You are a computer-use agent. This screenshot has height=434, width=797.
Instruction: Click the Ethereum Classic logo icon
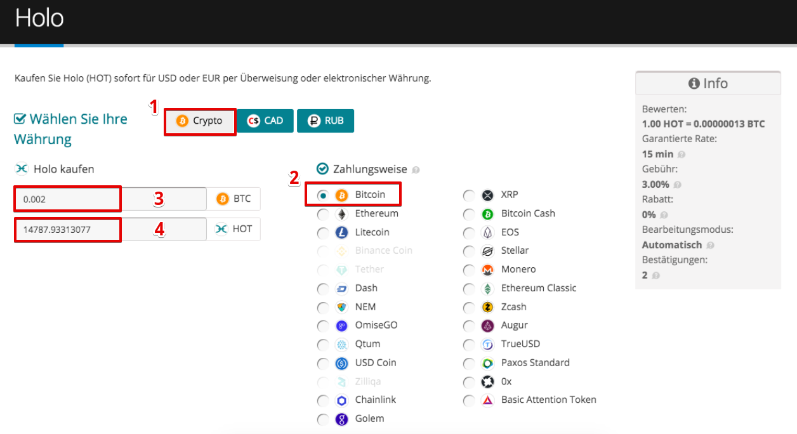point(488,289)
